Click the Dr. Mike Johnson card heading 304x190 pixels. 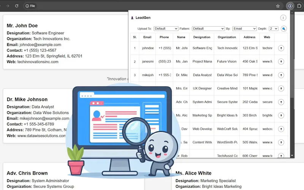(27, 100)
